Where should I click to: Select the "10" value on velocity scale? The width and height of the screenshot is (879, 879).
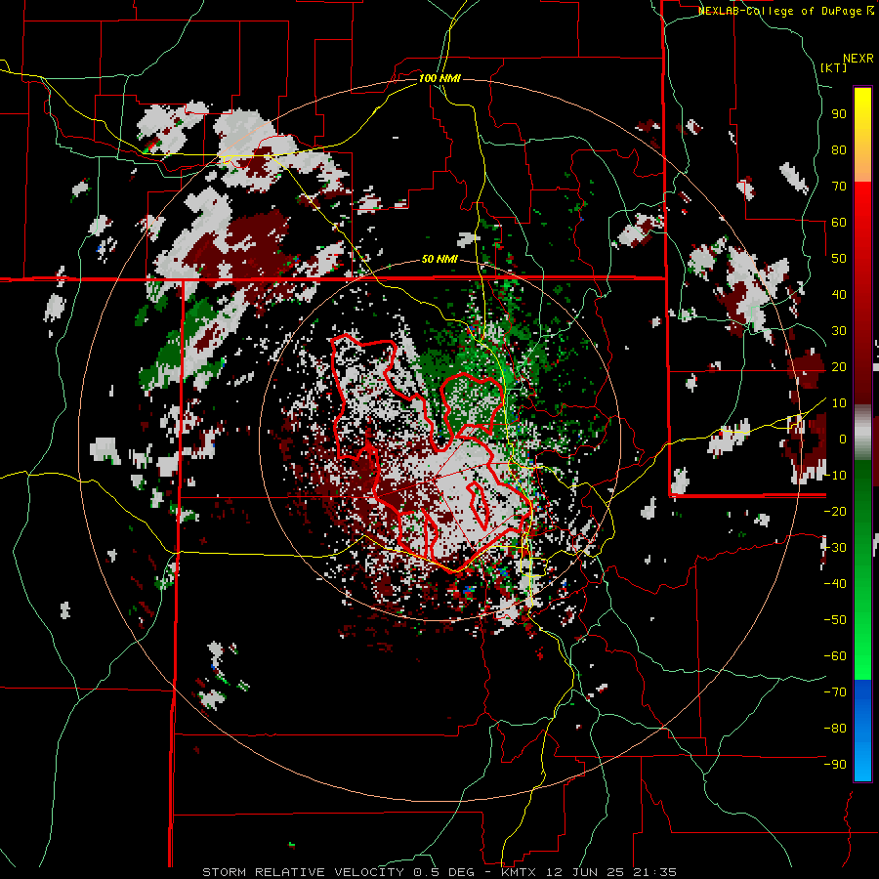[839, 403]
